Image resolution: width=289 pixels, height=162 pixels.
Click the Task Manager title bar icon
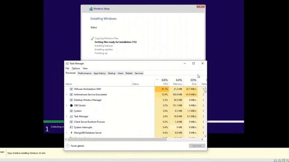(67, 63)
